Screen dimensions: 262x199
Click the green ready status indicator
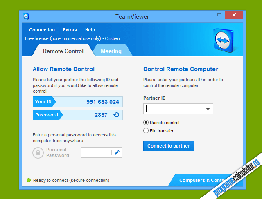[29, 180]
